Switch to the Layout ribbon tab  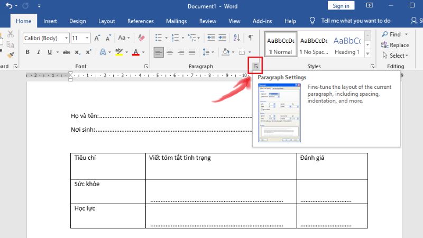106,21
